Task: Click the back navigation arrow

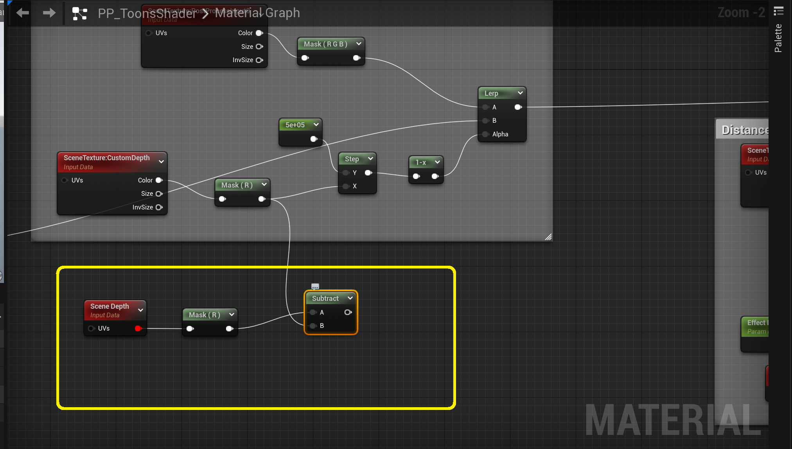Action: [x=23, y=13]
